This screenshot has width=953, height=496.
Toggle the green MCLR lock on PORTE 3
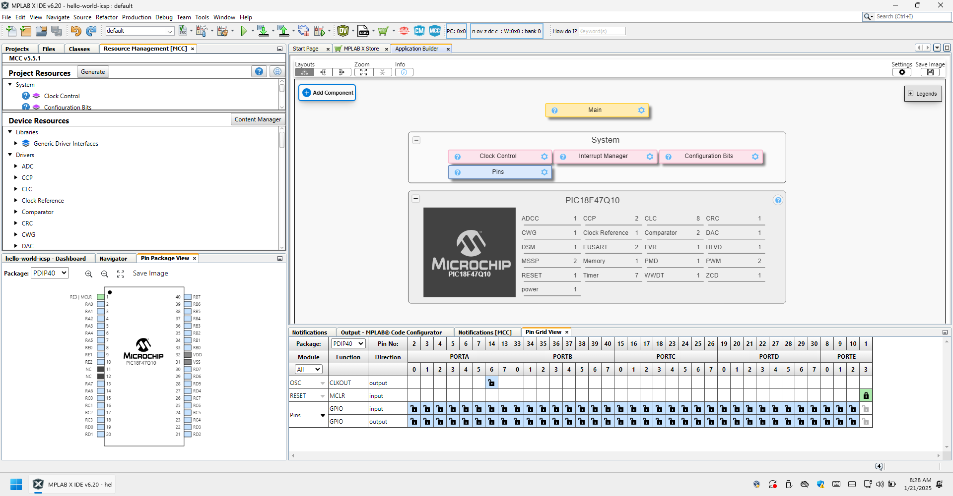(866, 396)
